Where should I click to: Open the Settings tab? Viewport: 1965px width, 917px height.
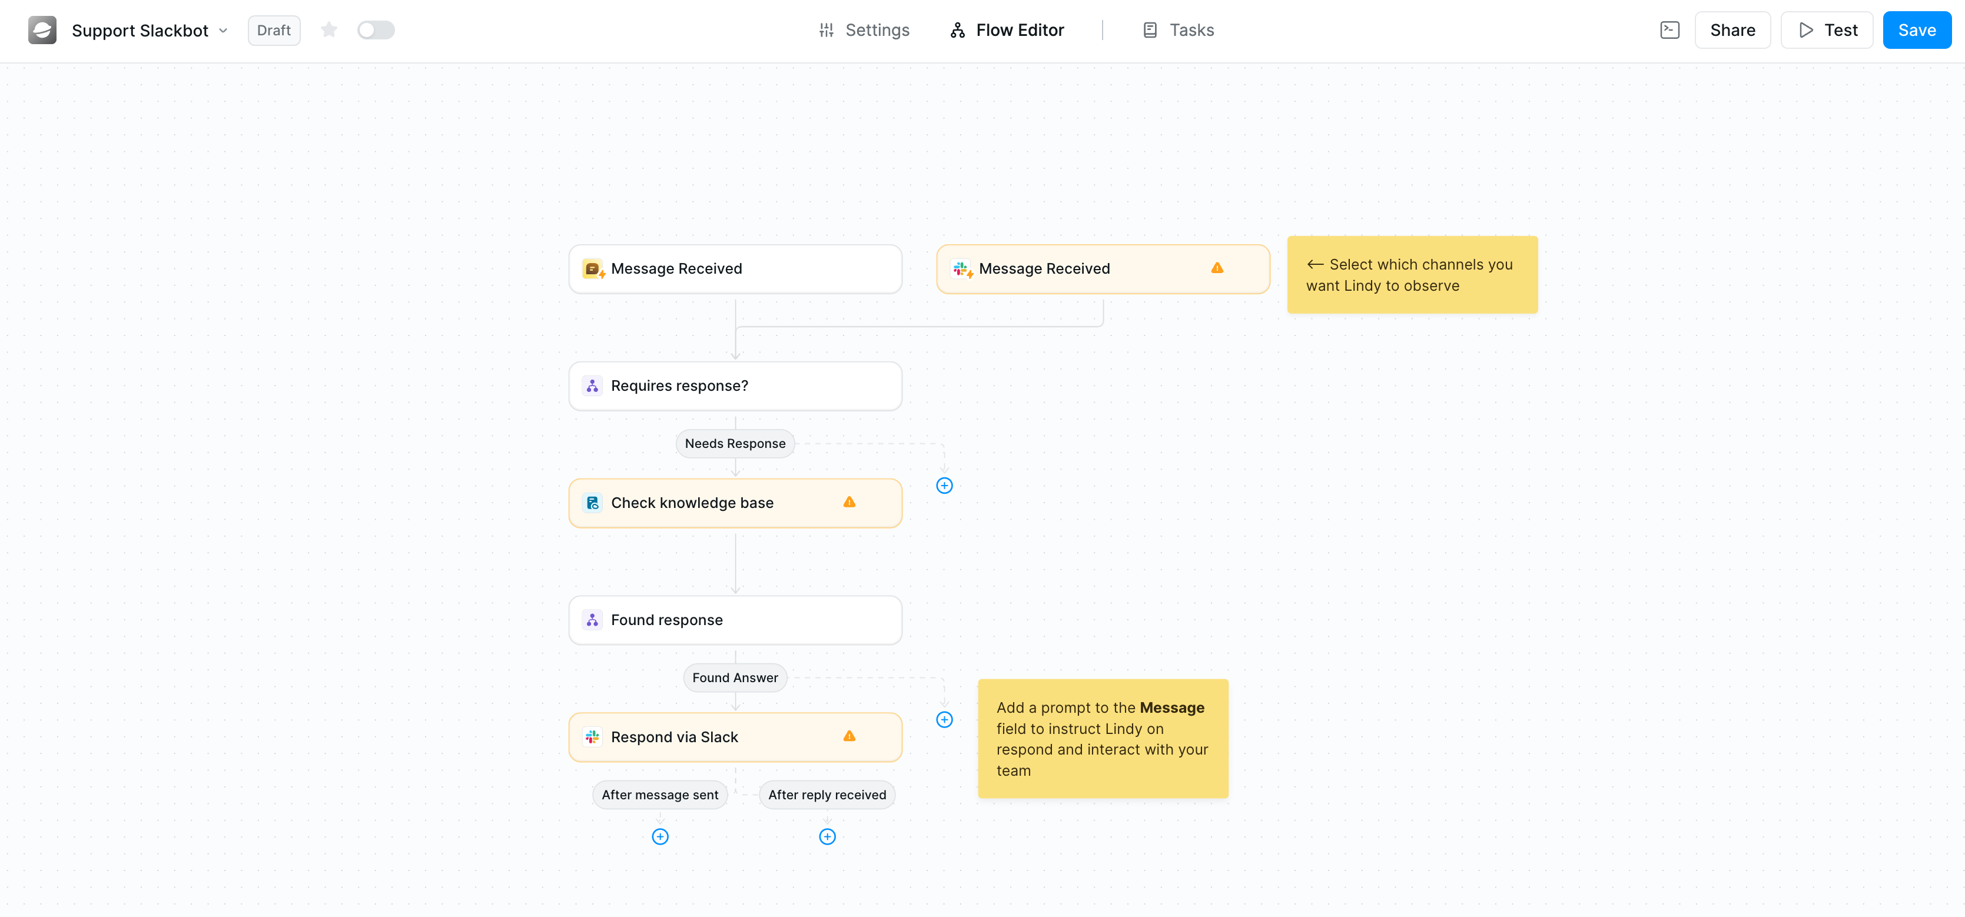pyautogui.click(x=864, y=30)
